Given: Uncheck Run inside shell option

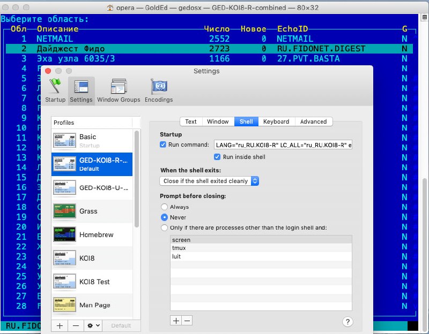Looking at the screenshot, I should pyautogui.click(x=217, y=157).
